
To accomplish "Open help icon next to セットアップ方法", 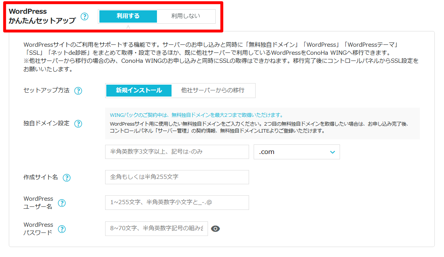I will pyautogui.click(x=78, y=91).
